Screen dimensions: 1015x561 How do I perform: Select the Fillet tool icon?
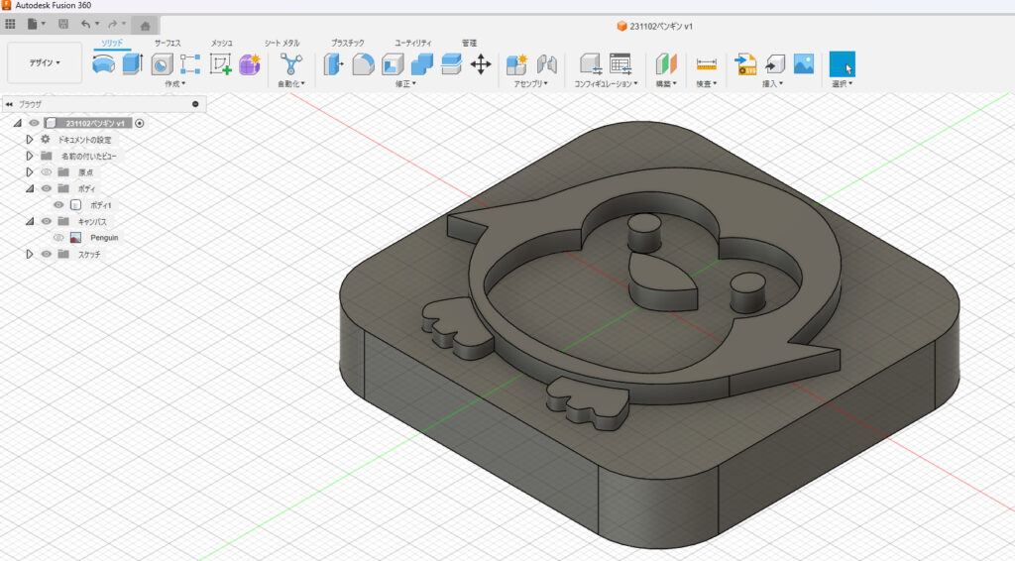click(x=363, y=64)
